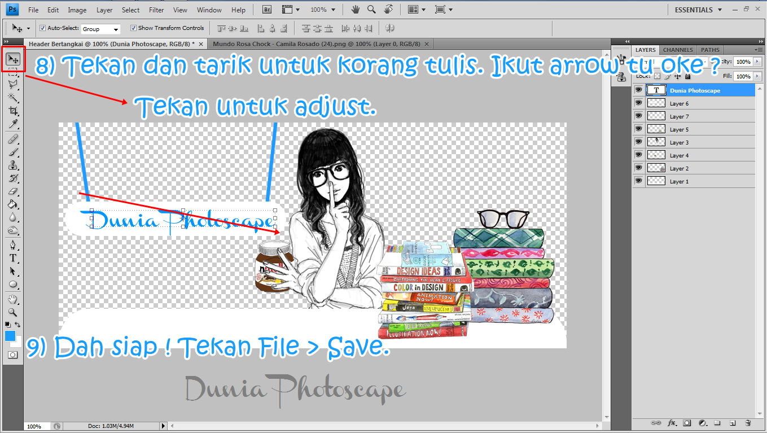Select the Eraser tool

coord(14,191)
